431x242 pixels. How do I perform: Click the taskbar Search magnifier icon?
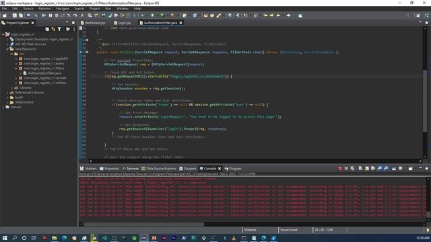(x=15, y=238)
